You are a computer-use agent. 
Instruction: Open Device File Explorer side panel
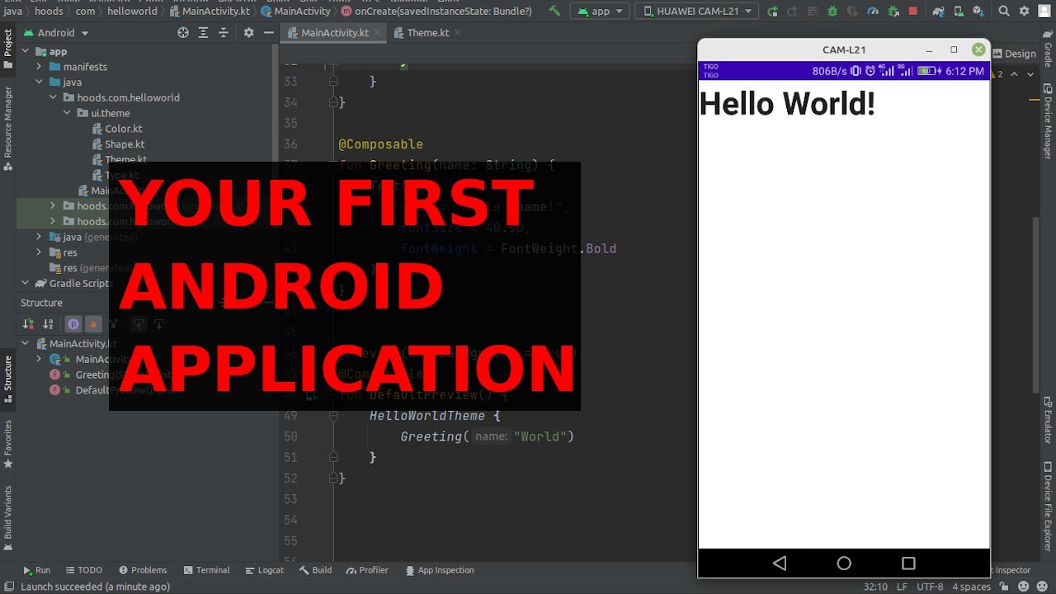[1048, 507]
